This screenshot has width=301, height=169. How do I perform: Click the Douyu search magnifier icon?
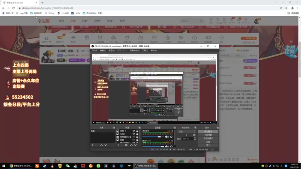tap(201, 21)
